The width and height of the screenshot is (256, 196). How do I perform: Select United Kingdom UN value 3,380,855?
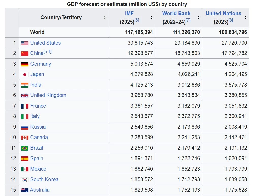[236, 95]
